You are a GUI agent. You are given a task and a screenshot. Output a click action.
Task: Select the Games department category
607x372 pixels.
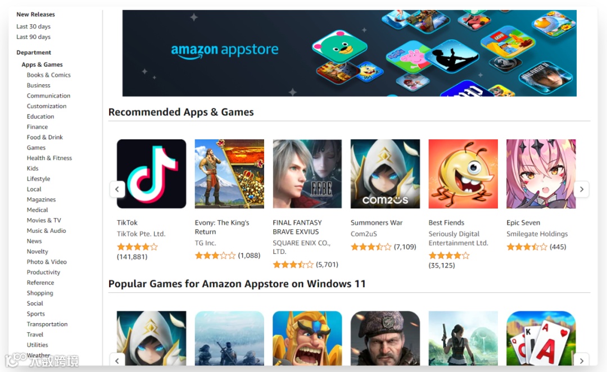[x=36, y=147]
